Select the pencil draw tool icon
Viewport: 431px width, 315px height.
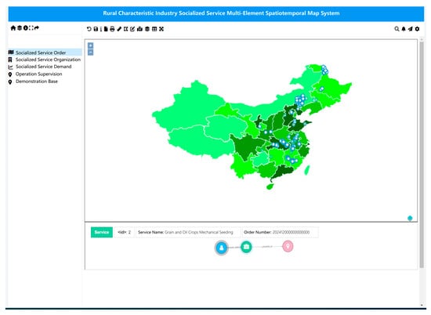(x=119, y=29)
